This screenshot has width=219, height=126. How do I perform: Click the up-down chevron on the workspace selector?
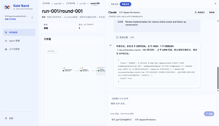click(x=32, y=18)
